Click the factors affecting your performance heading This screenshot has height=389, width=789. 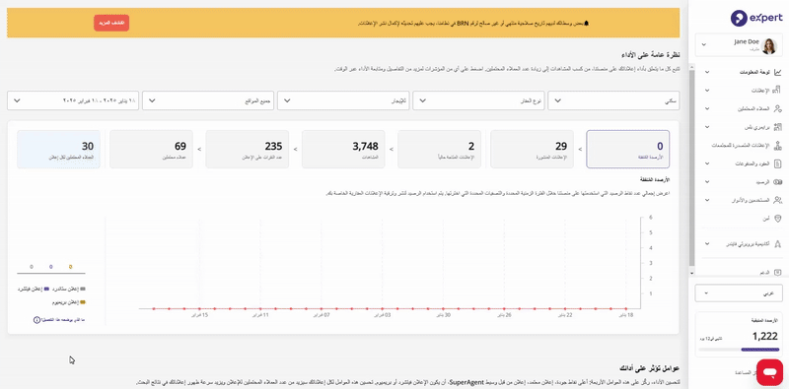[651, 368]
